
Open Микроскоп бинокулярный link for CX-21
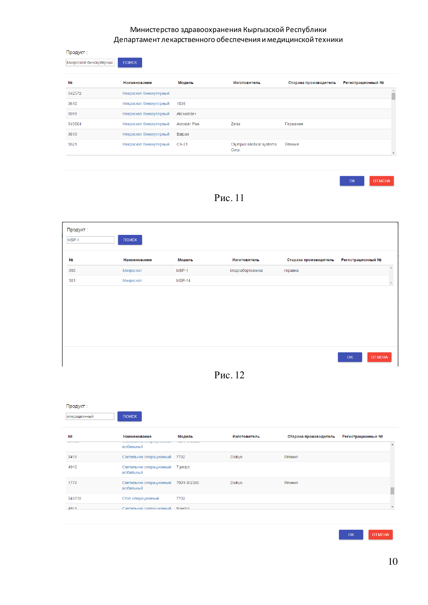(x=146, y=144)
